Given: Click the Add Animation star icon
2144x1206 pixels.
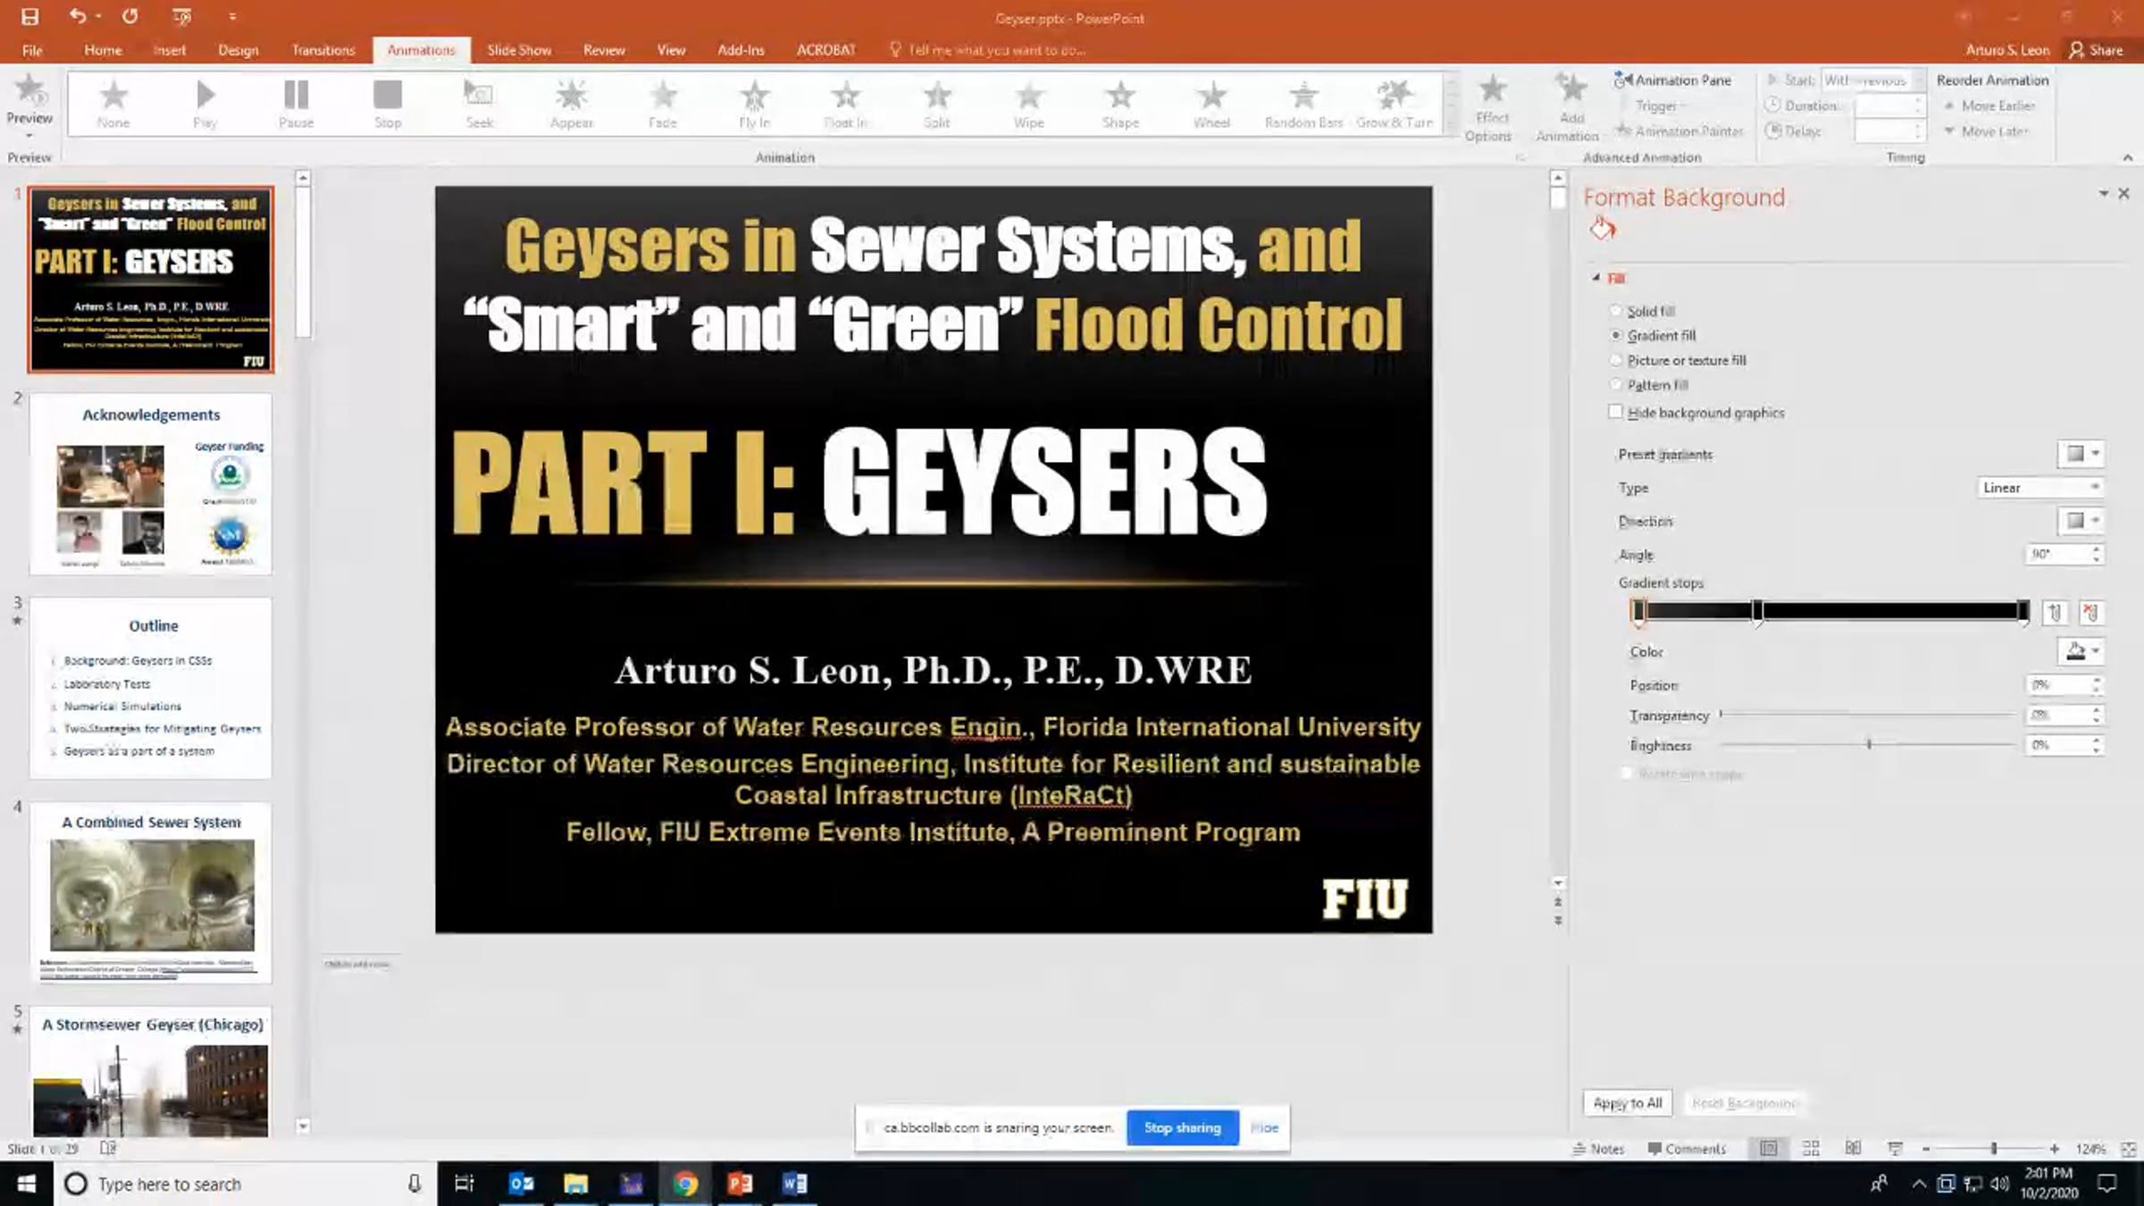Looking at the screenshot, I should point(1570,90).
